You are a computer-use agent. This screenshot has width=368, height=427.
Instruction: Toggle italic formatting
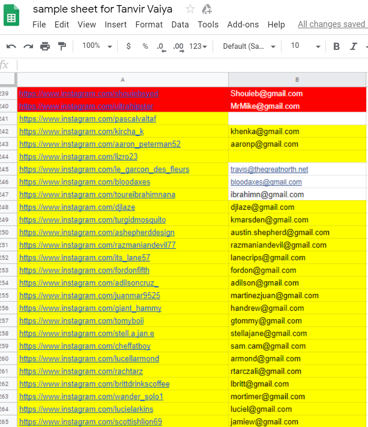[x=353, y=47]
